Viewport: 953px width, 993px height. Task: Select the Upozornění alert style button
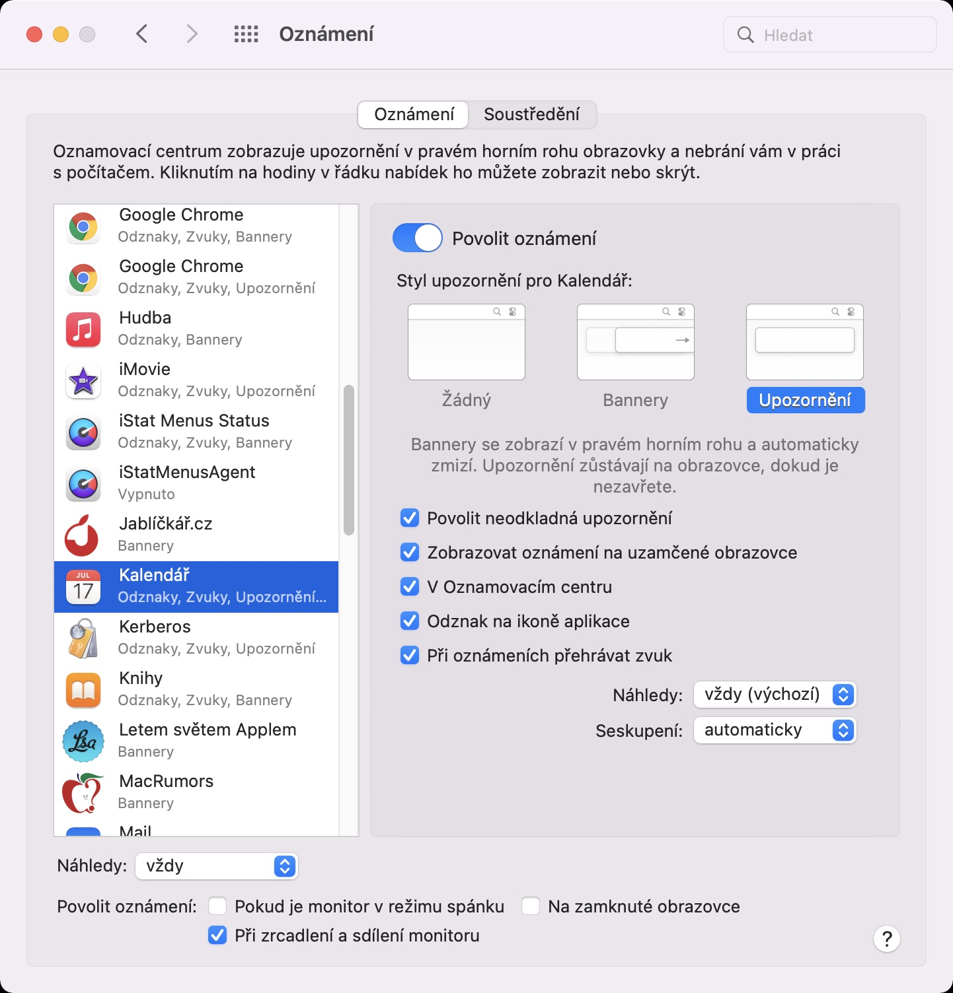[x=805, y=400]
